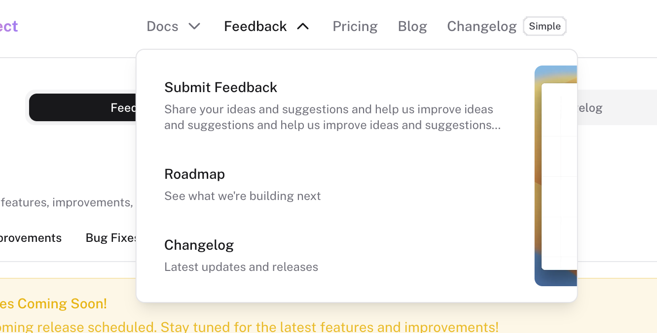
Task: Click the Feedback label in navigation bar
Action: [x=255, y=26]
